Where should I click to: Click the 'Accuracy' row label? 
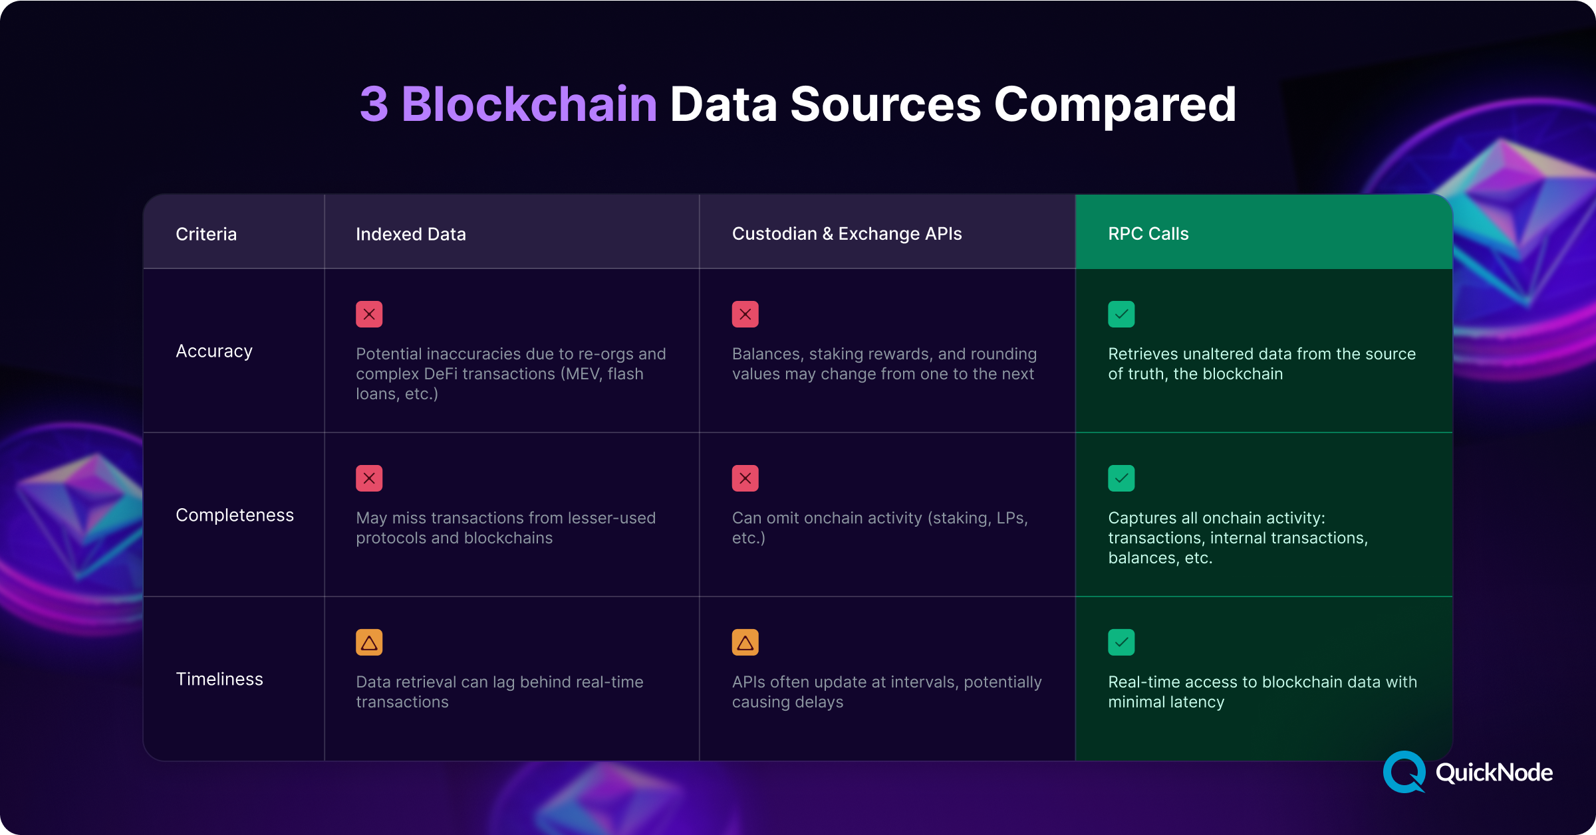214,351
